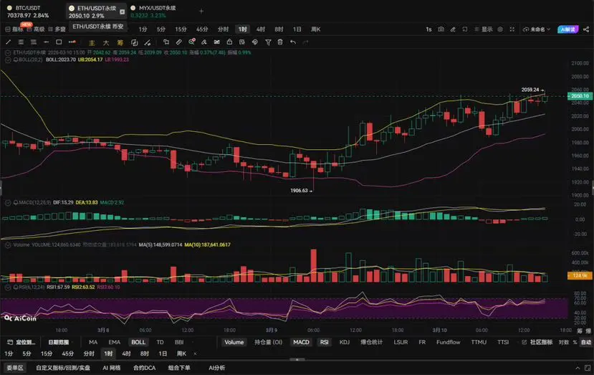Enable the Fundflow sub-indicator
The height and width of the screenshot is (375, 594).
coord(448,342)
